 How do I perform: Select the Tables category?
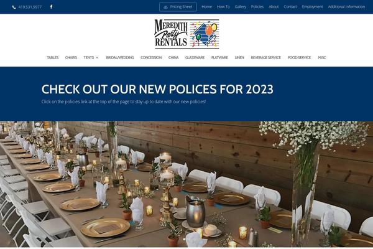click(x=53, y=57)
